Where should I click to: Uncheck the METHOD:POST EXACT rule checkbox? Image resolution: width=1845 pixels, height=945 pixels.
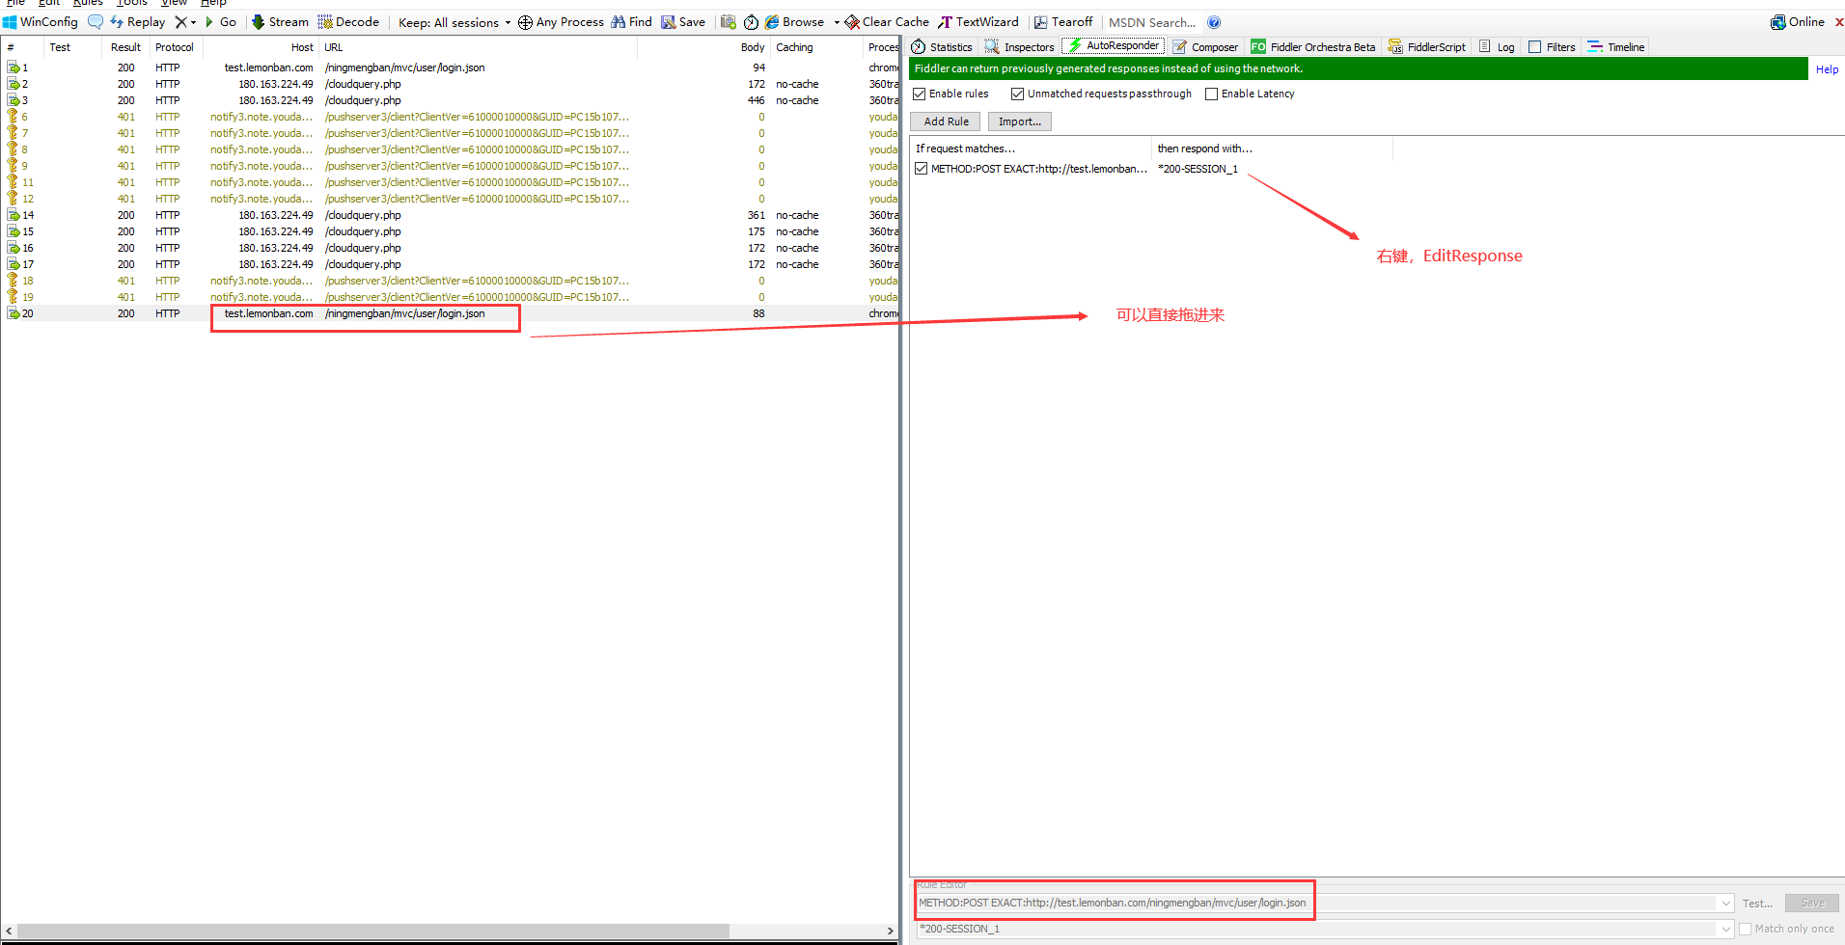(922, 169)
